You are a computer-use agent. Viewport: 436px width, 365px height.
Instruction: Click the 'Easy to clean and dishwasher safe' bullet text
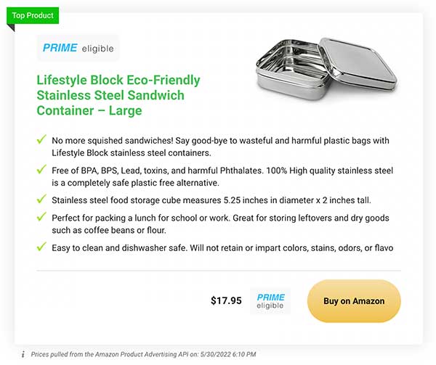(222, 247)
